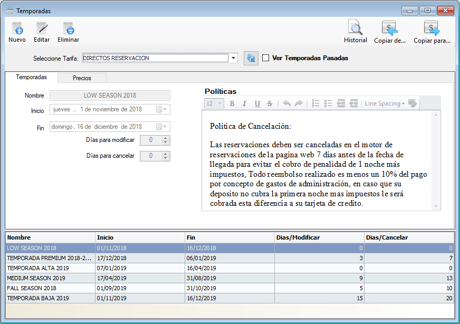Insert a numbered list in Políticas
This screenshot has height=324, width=460.
pos(315,103)
